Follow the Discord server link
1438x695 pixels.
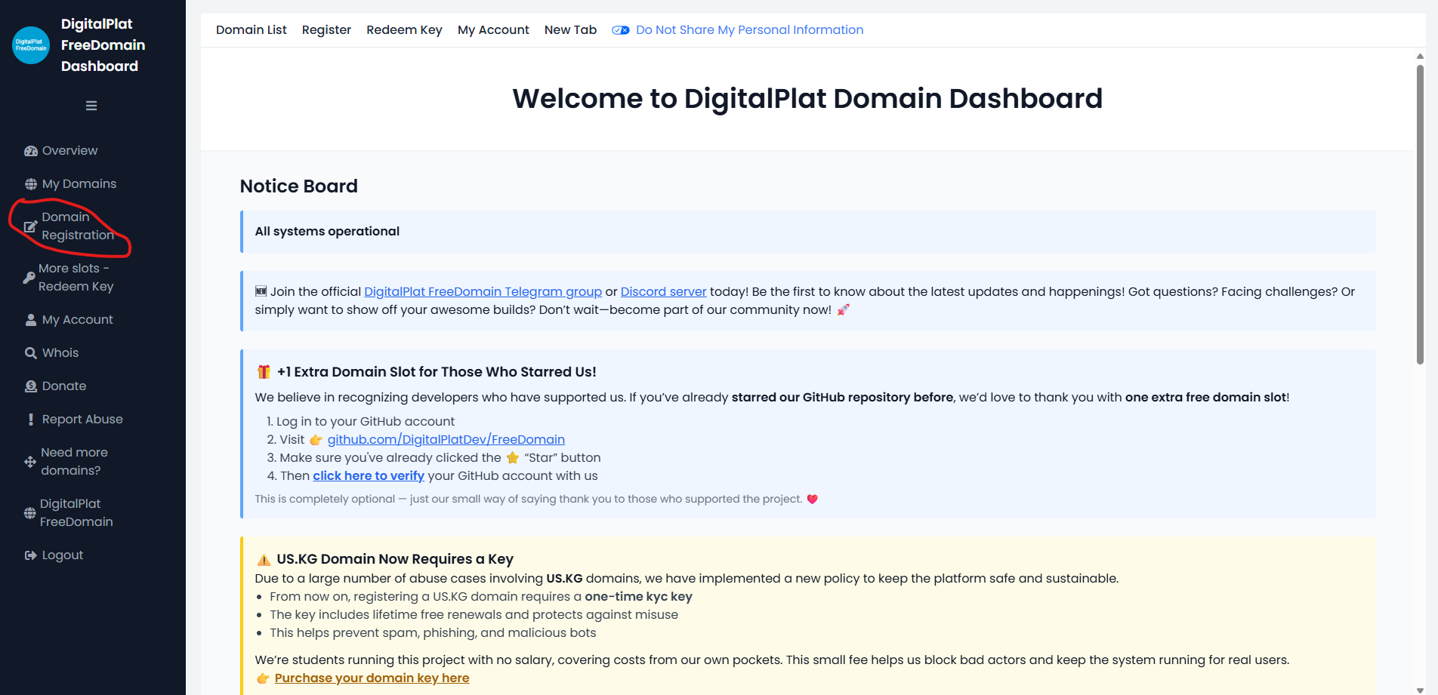[x=663, y=292]
